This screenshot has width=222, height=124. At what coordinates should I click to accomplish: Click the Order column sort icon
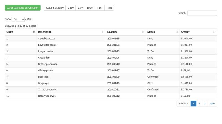pyautogui.click(x=34, y=32)
